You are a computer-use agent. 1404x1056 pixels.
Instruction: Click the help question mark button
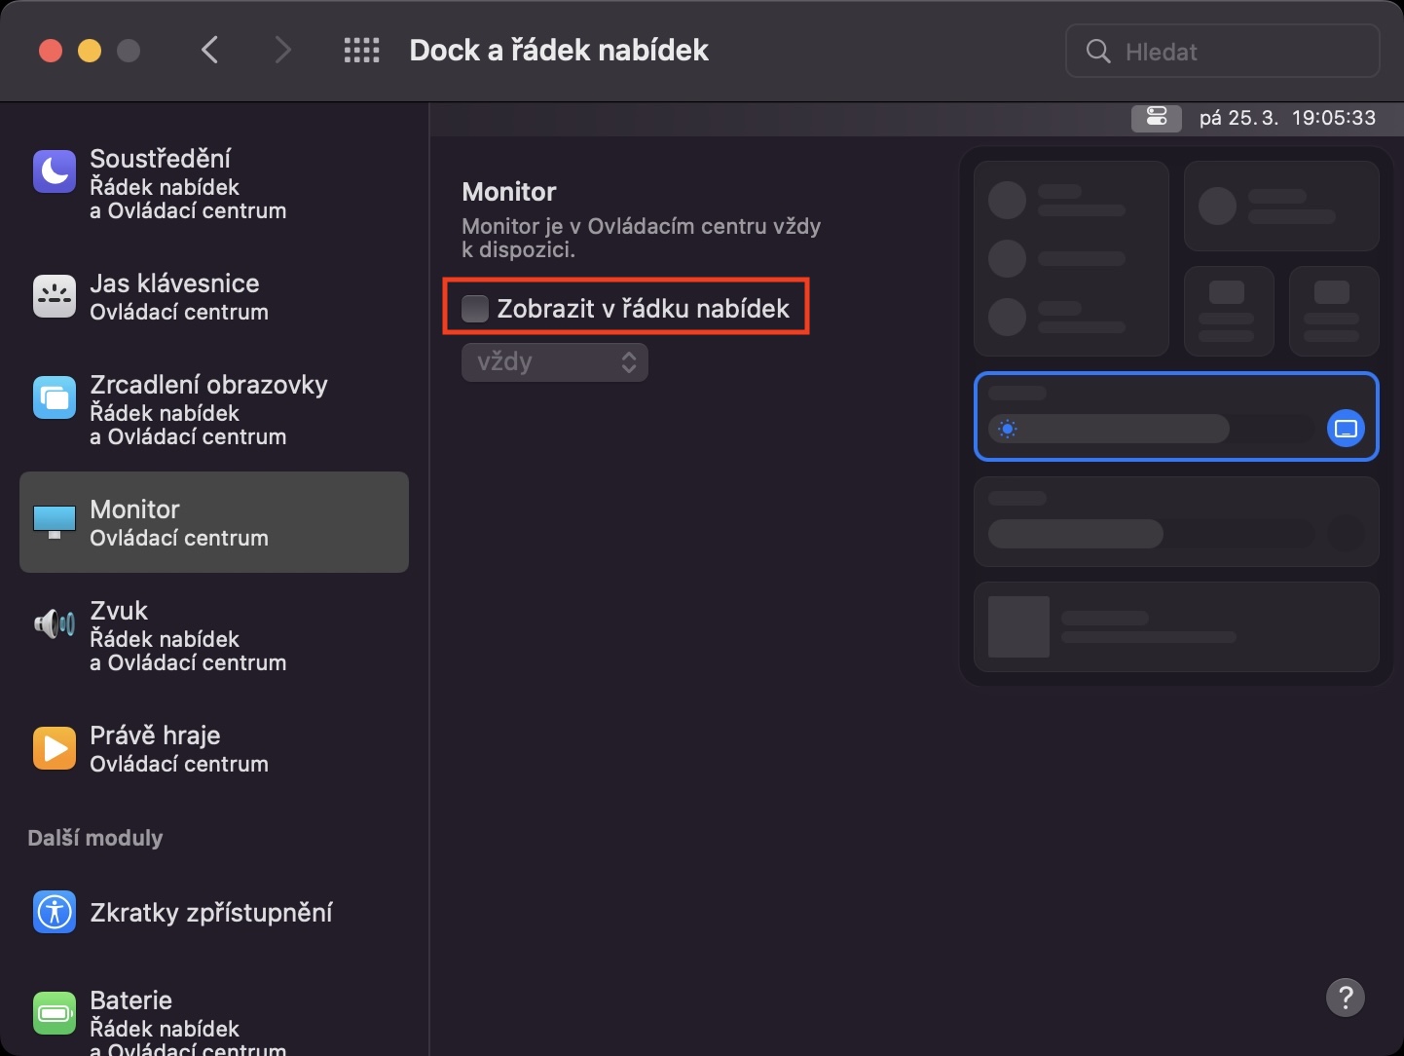click(x=1347, y=998)
